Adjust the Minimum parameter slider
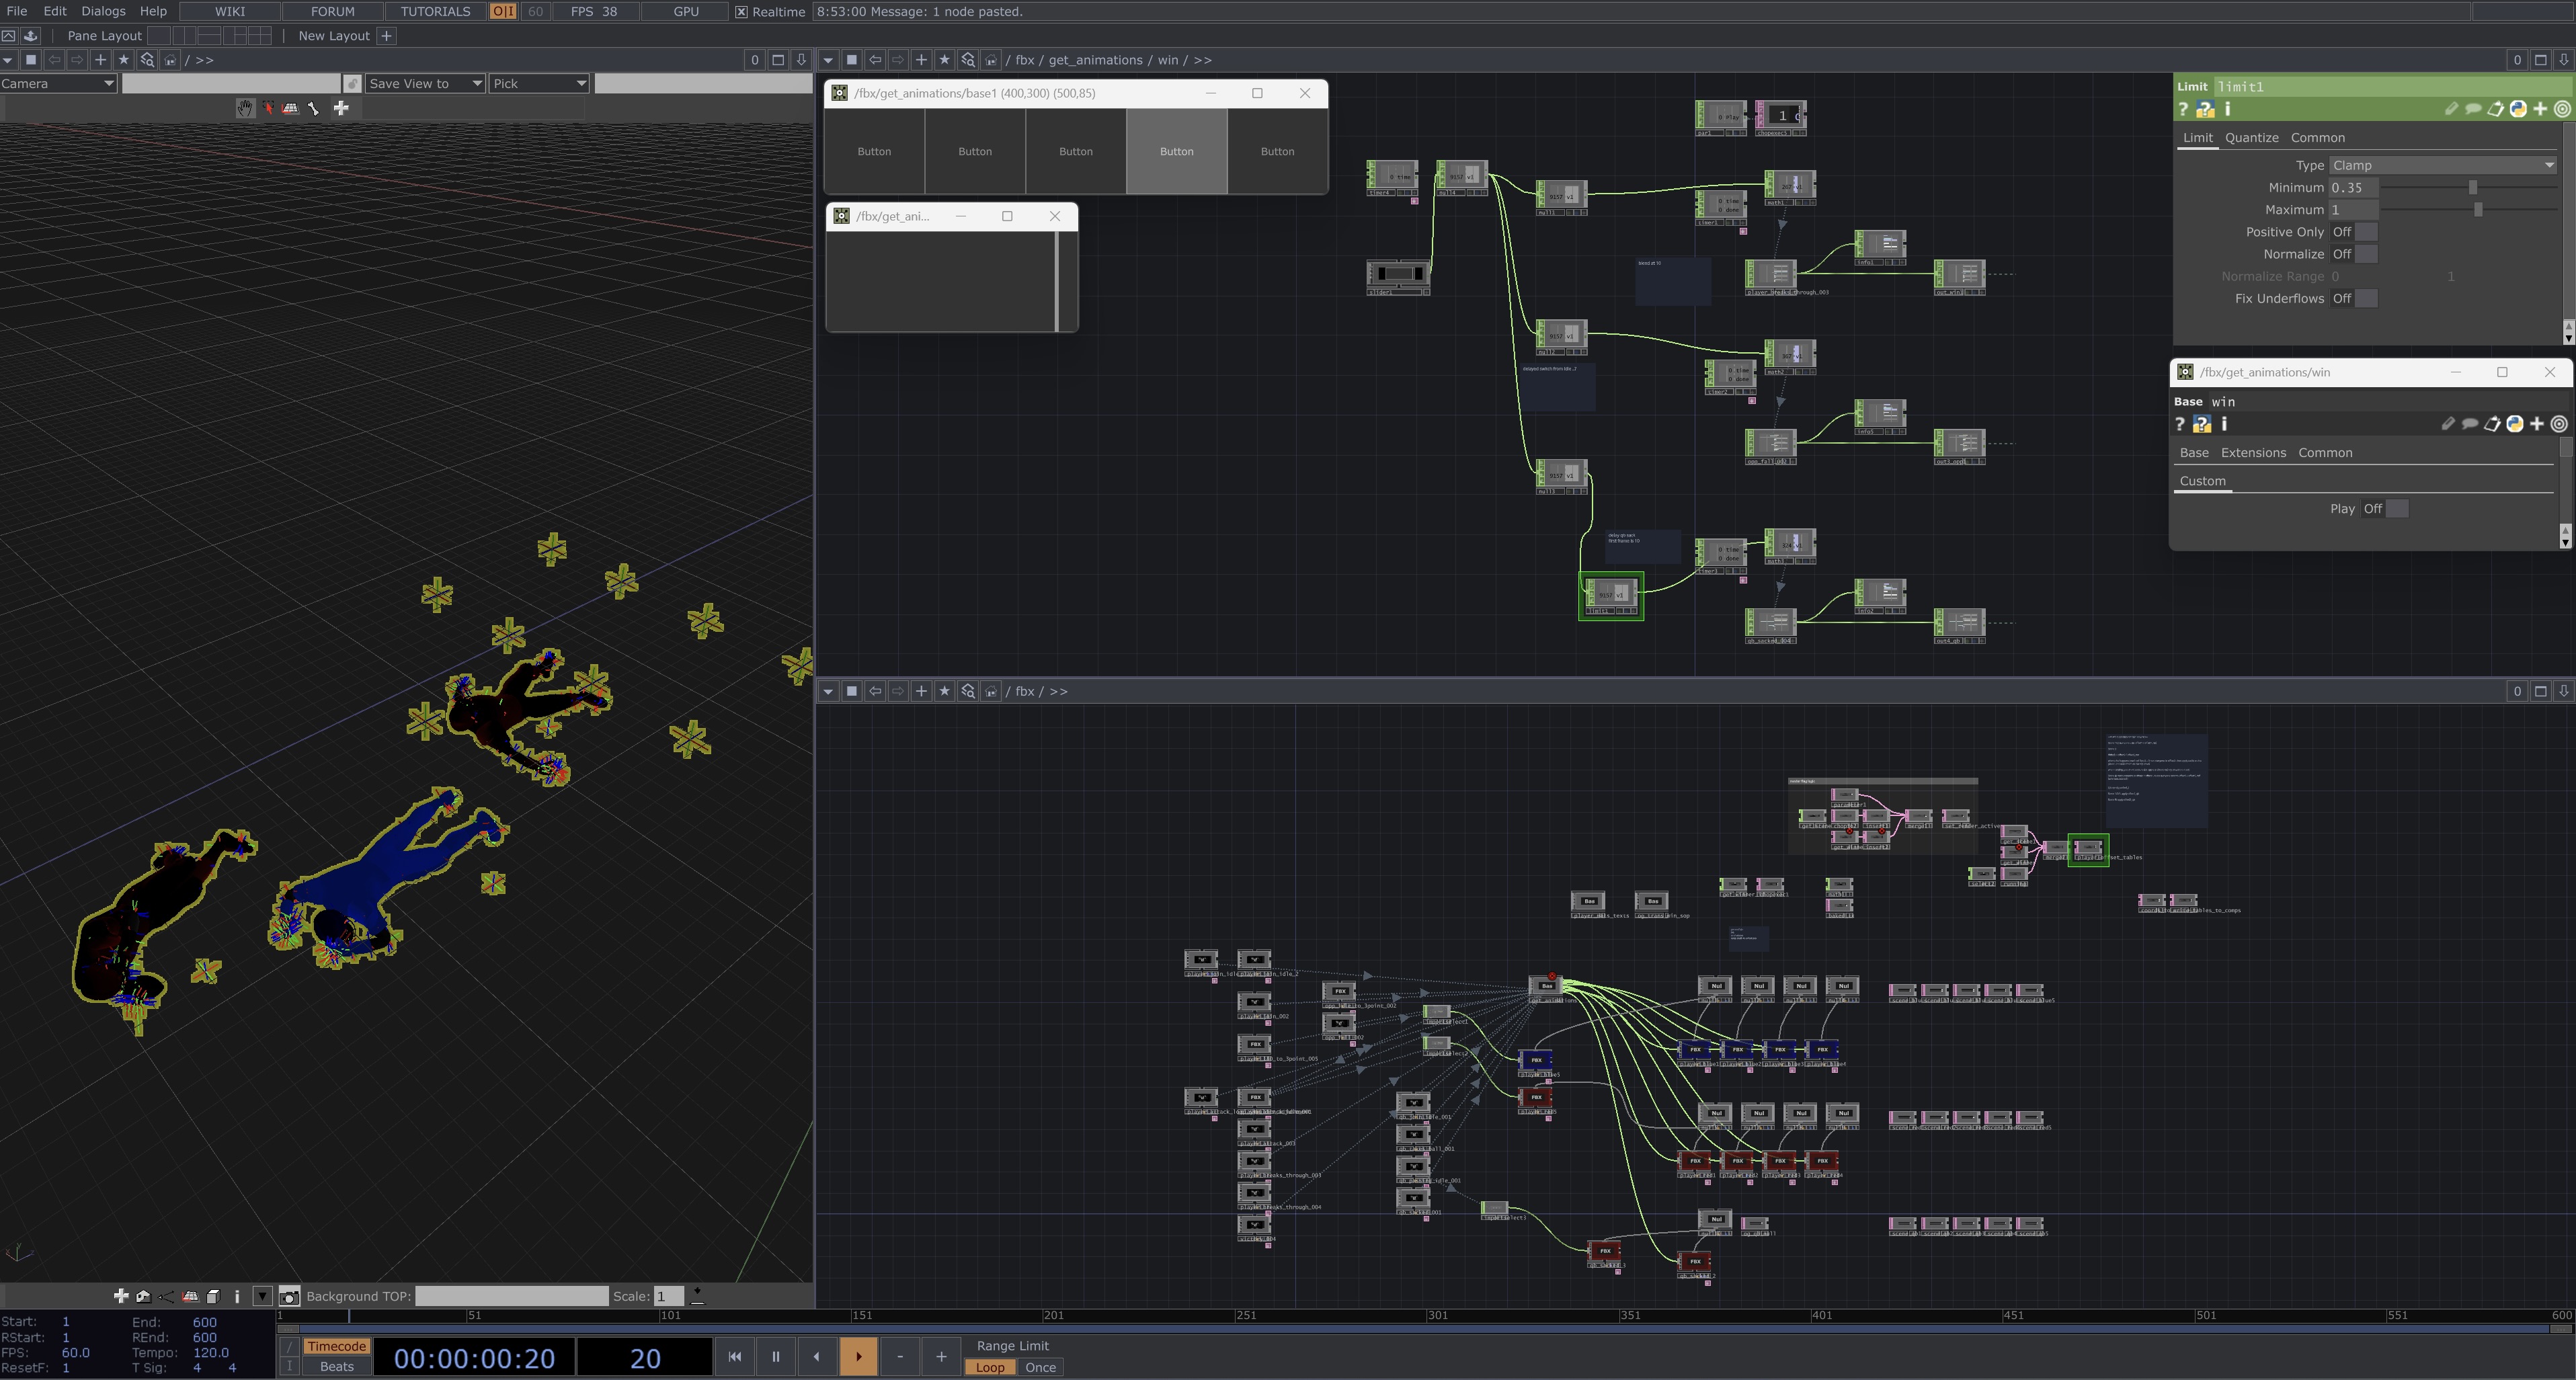 [x=2472, y=188]
